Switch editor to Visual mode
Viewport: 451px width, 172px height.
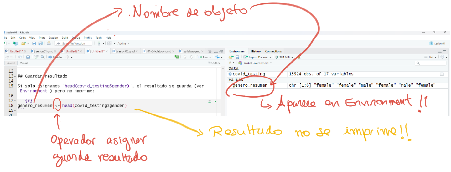tap(24, 63)
